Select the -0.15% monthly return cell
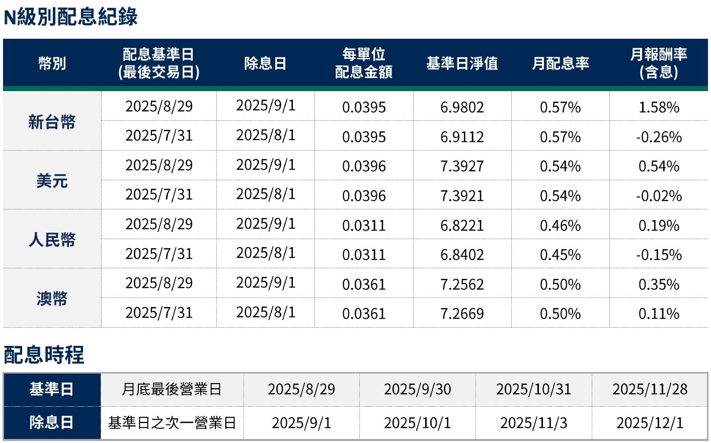Viewport: 711px width, 443px height. pyautogui.click(x=659, y=255)
